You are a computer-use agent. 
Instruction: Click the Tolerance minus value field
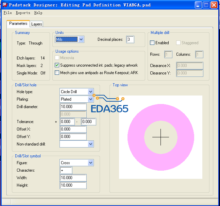tap(89, 122)
